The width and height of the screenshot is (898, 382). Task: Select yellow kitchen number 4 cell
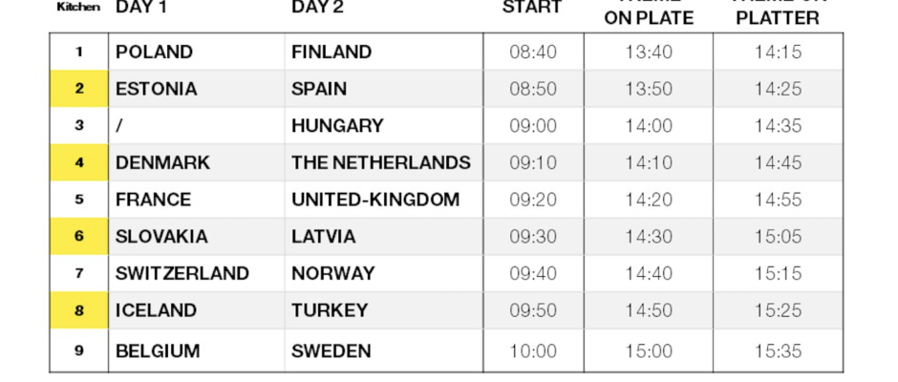(79, 162)
